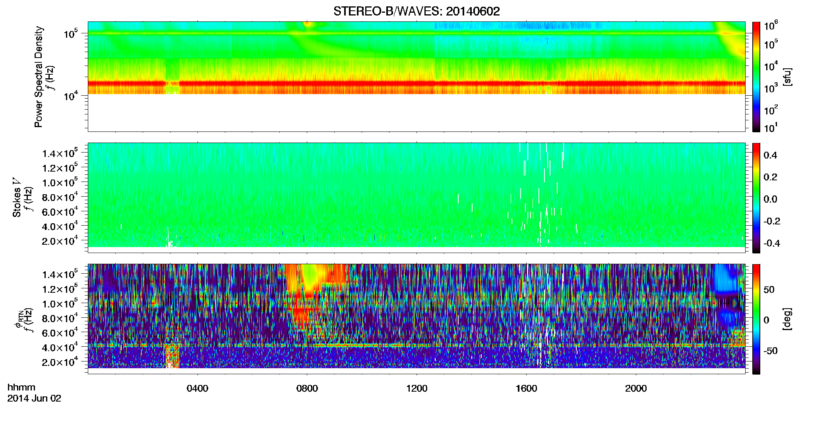This screenshot has width=833, height=429.
Task: Click the 2.0×10^4 tick of the Stokes V panel
Action: click(60, 241)
